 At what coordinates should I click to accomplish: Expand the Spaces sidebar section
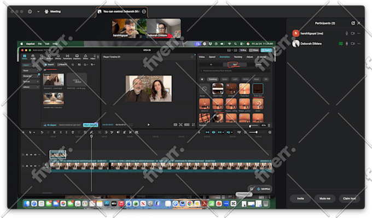pos(31,81)
